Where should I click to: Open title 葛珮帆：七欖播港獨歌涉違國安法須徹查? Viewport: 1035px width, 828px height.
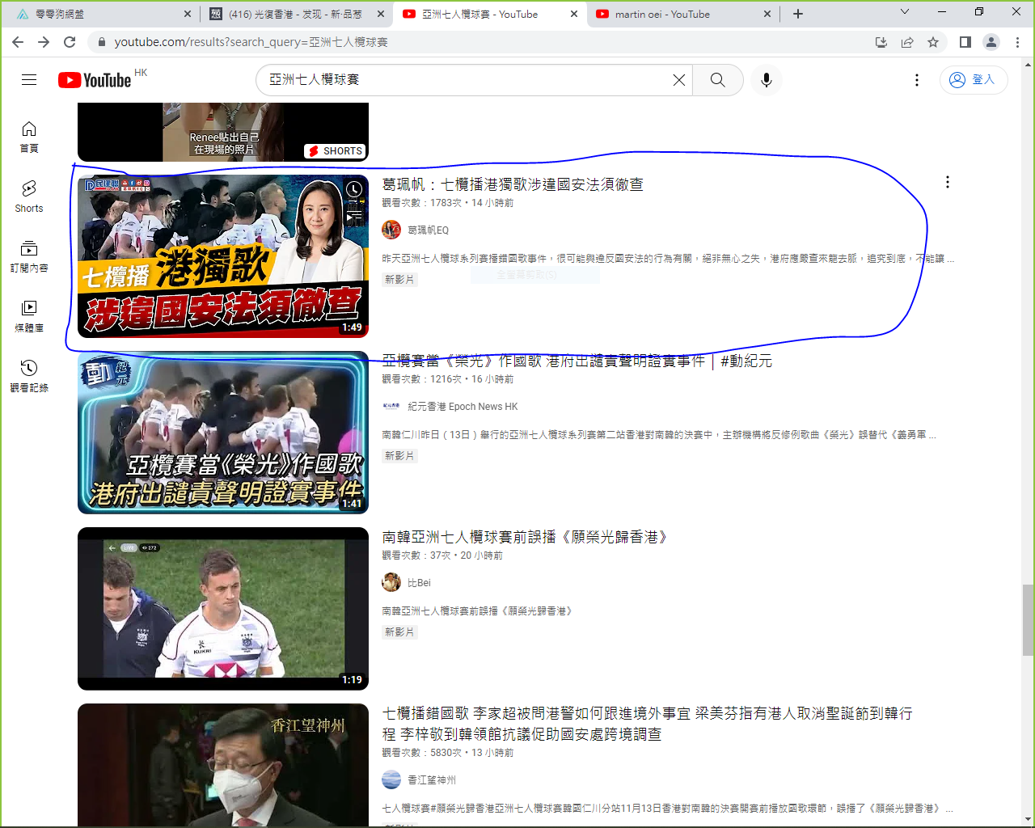coord(513,184)
